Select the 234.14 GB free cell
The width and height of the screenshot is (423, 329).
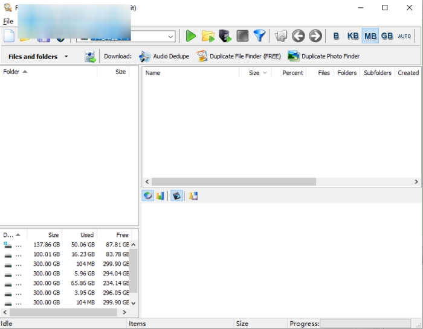coord(116,283)
